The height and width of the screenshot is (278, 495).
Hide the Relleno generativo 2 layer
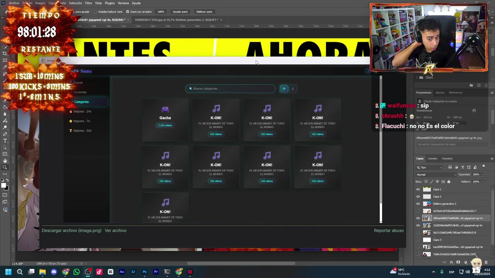point(418,204)
